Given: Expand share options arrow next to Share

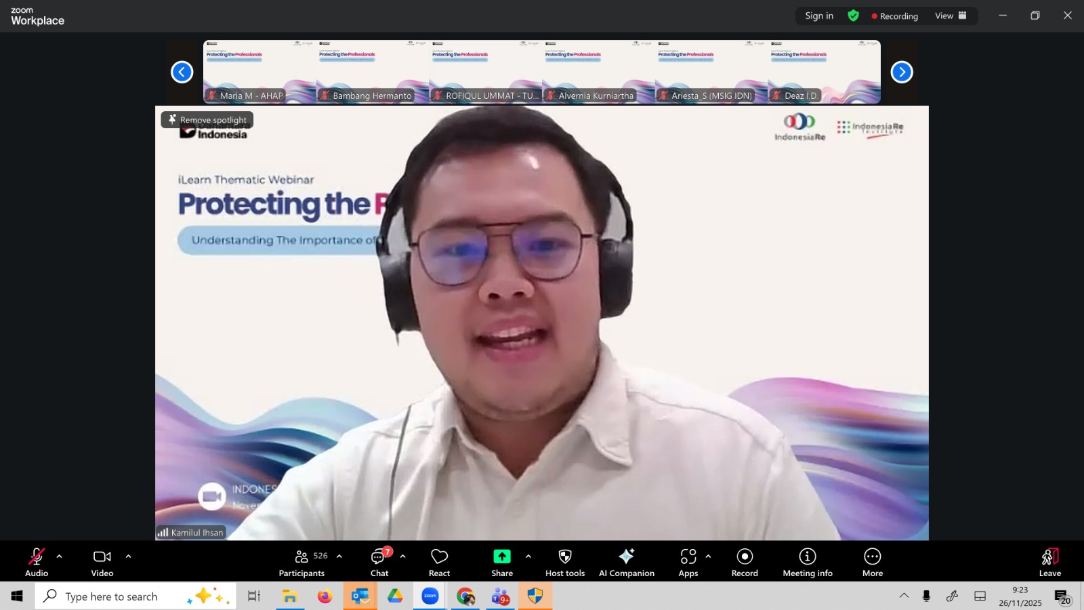Looking at the screenshot, I should pos(528,556).
